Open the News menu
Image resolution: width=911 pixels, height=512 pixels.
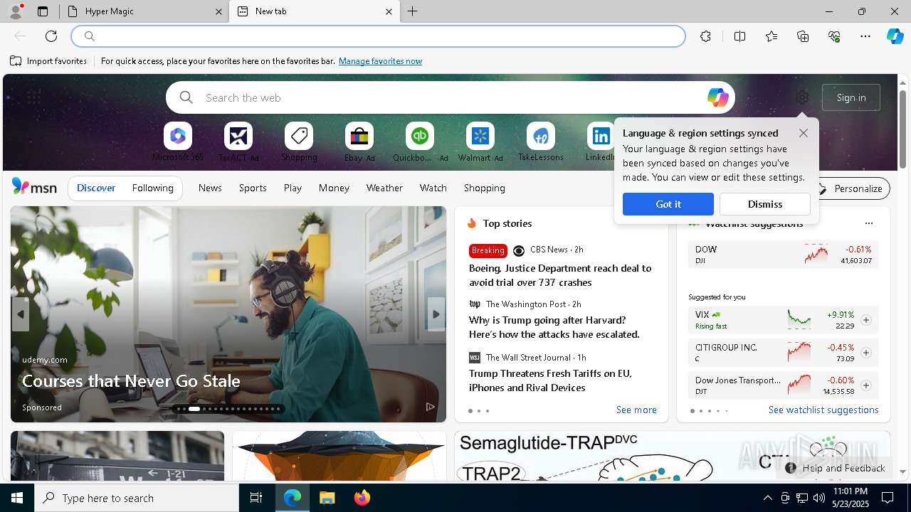210,188
